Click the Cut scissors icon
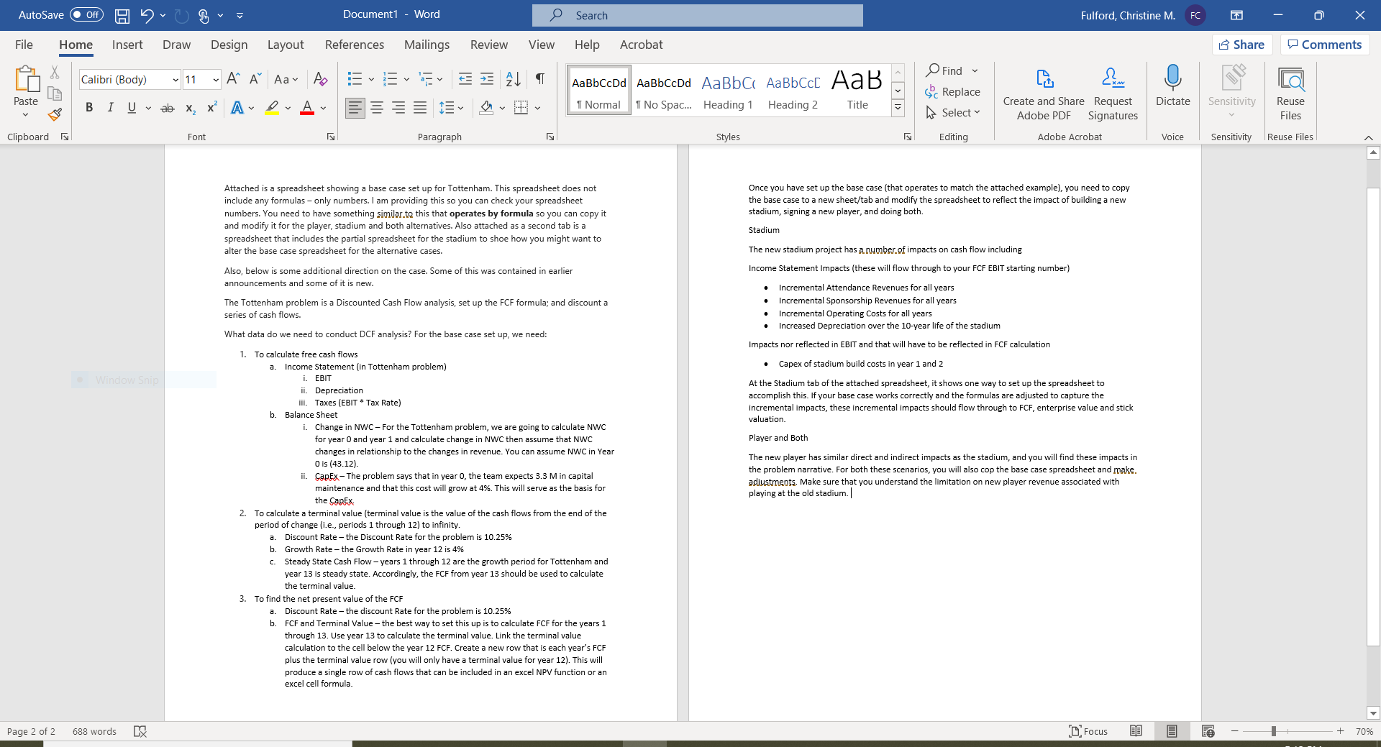This screenshot has width=1381, height=747. (x=55, y=73)
